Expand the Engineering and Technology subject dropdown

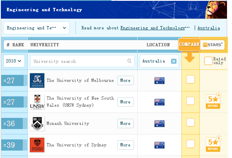point(36,28)
